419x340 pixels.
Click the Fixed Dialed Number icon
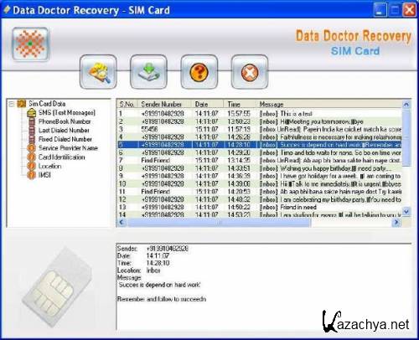point(32,139)
